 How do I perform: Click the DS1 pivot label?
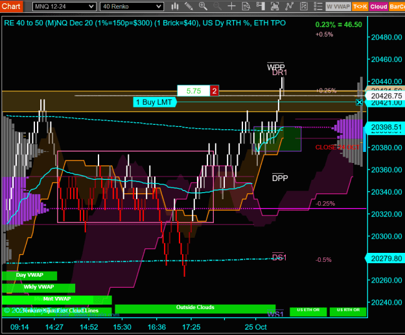[x=279, y=257]
